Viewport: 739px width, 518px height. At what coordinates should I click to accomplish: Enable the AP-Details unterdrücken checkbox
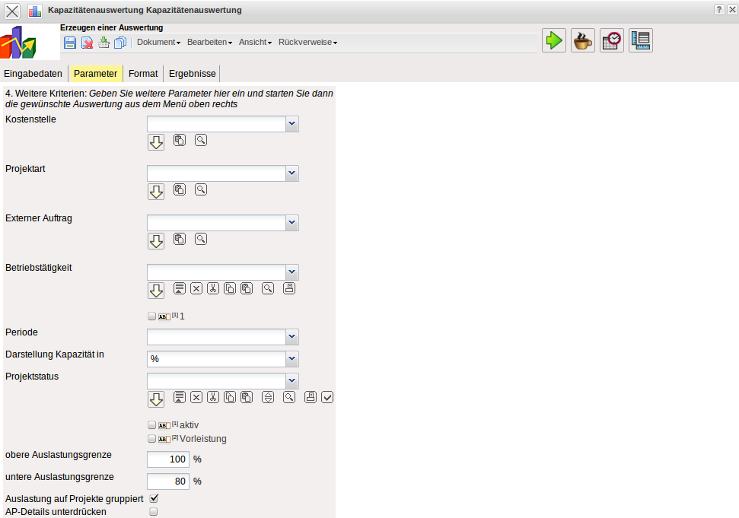tap(154, 511)
